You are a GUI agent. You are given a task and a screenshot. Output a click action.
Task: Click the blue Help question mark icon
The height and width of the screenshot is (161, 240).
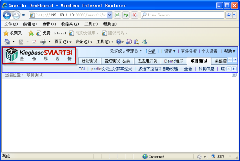pyautogui.click(x=118, y=42)
